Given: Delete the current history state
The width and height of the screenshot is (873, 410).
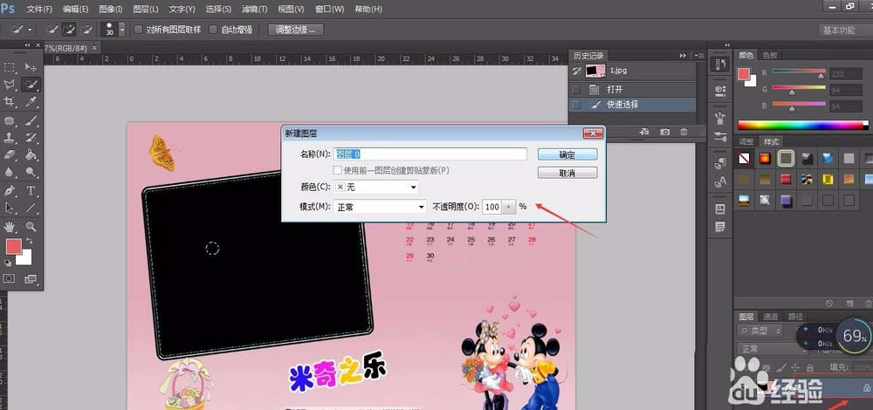Looking at the screenshot, I should [684, 132].
